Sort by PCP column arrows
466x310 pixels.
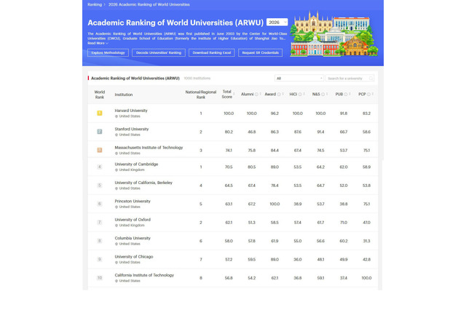372,94
